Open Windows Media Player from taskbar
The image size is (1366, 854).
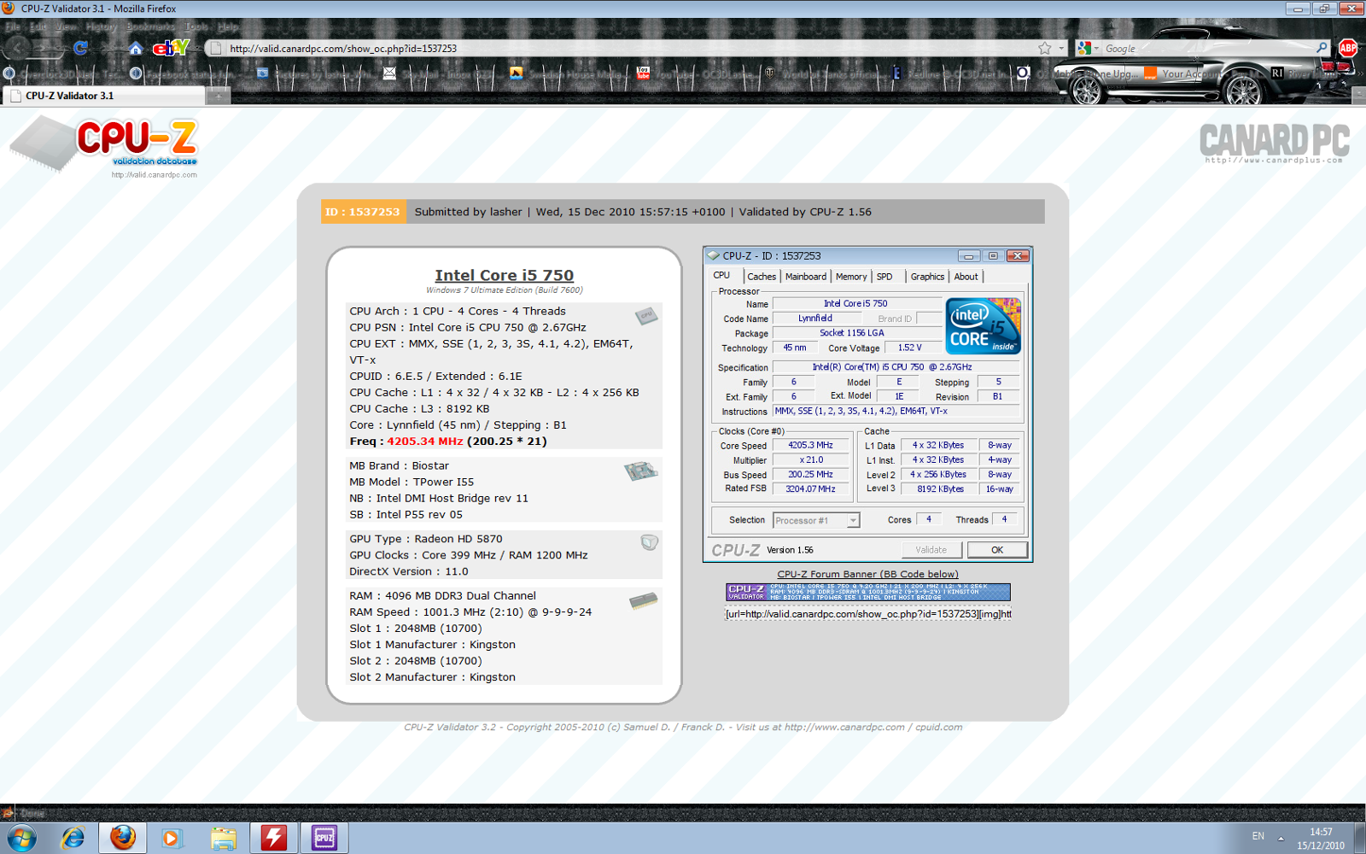172,838
